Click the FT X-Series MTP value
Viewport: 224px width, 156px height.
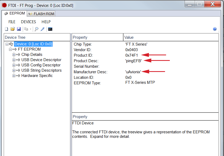point(140,82)
